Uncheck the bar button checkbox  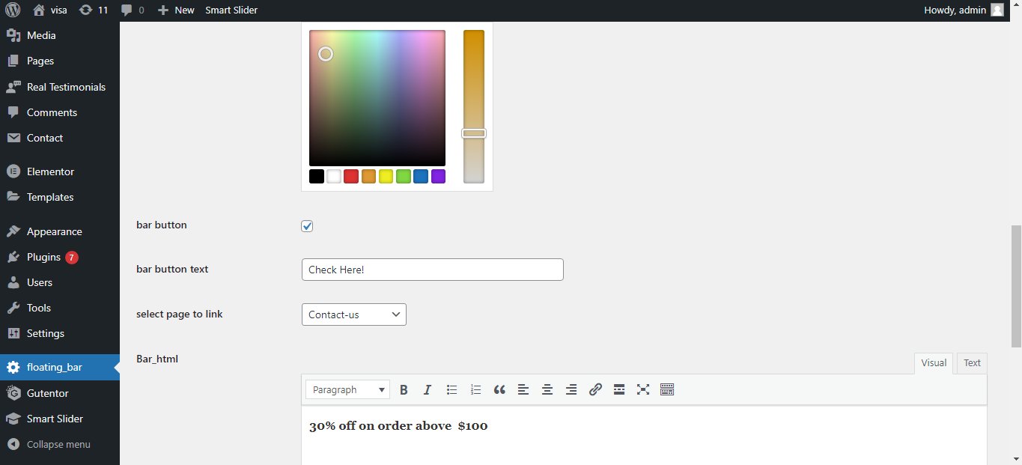[307, 226]
